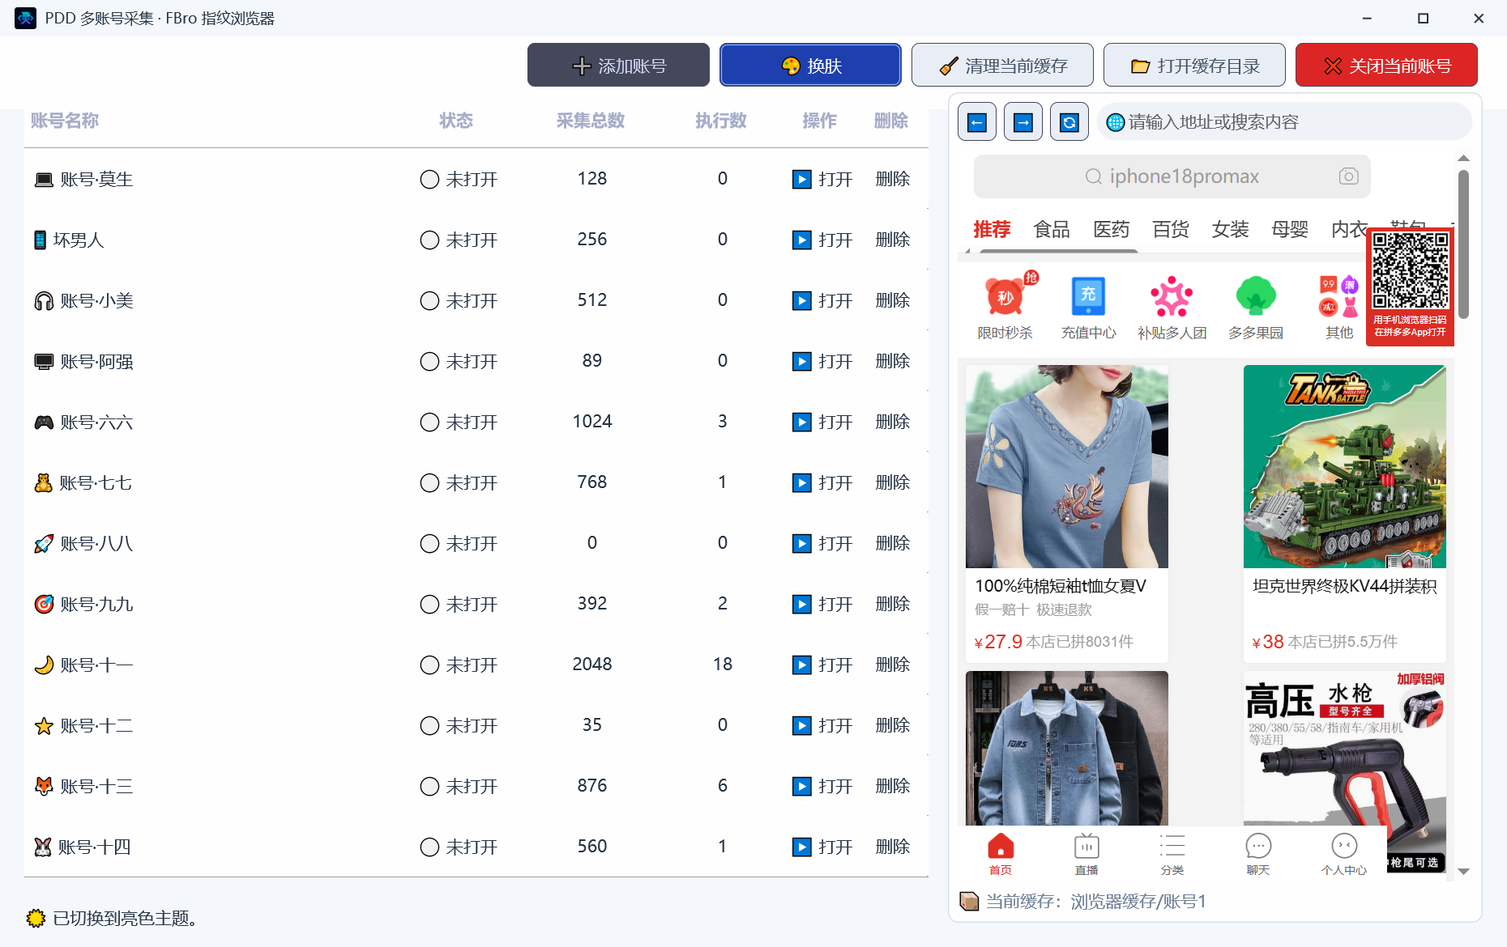This screenshot has height=947, width=1507.
Task: Open the 100%纯棉短袖 t-shirt product image
Action: 1066,466
